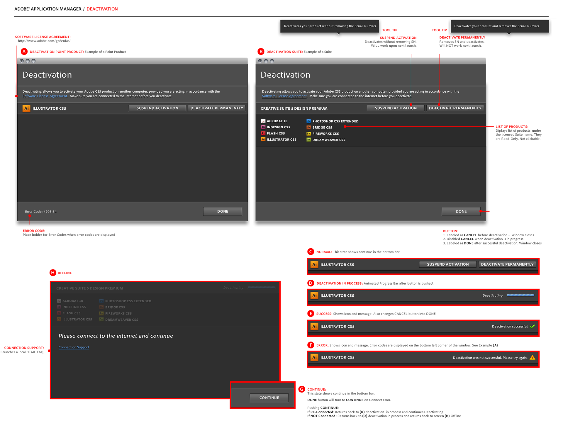Open Software License Agreement link in panel B
The height and width of the screenshot is (428, 563).
tap(284, 96)
